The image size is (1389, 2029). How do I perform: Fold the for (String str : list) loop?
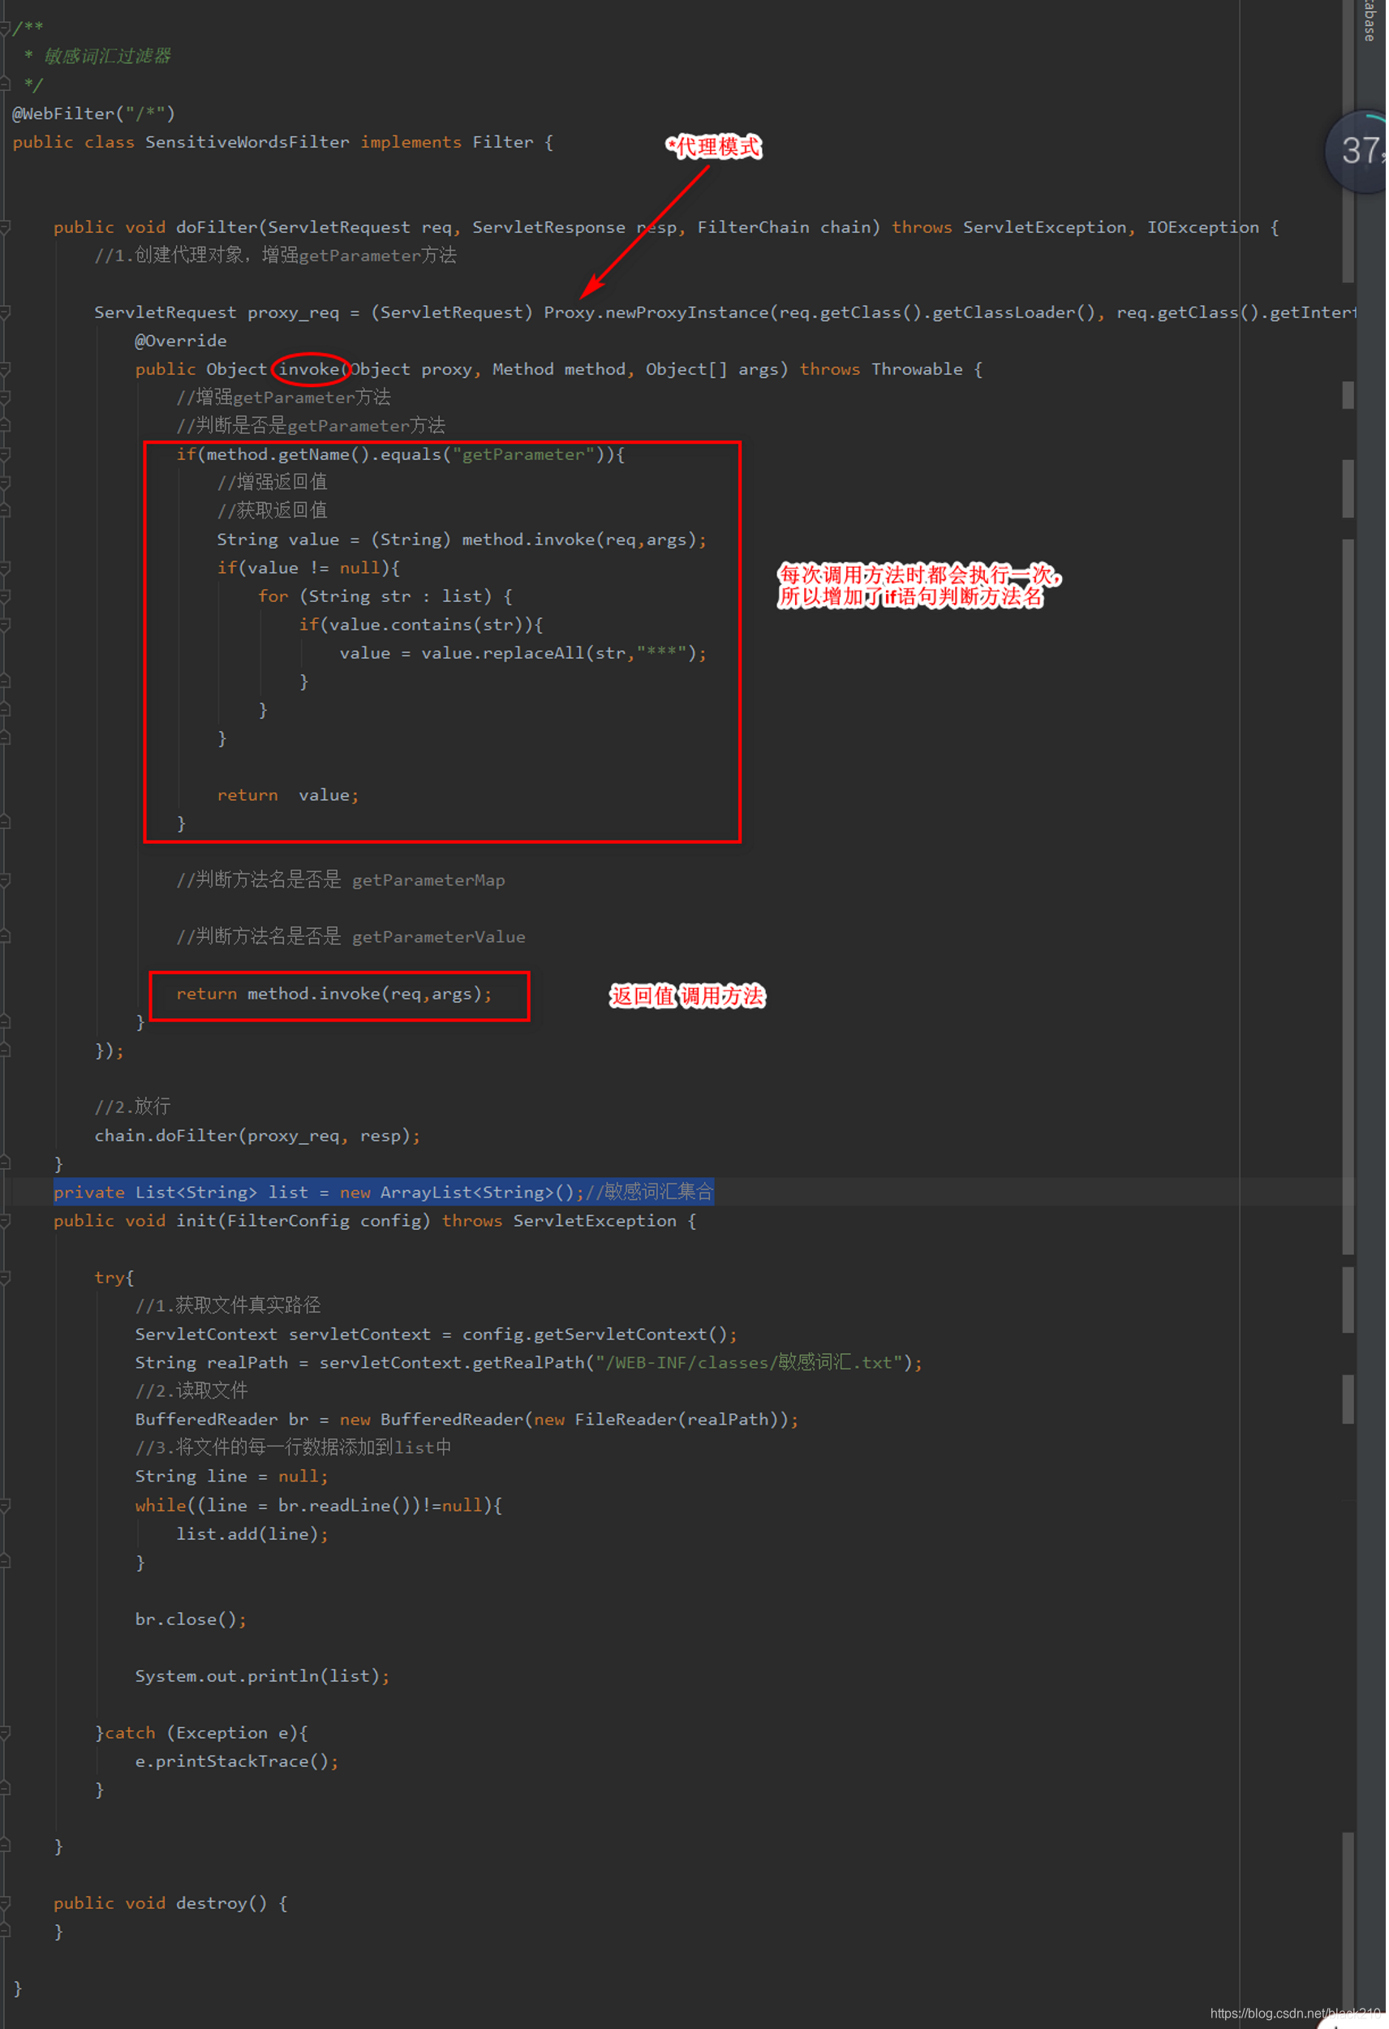coord(4,596)
